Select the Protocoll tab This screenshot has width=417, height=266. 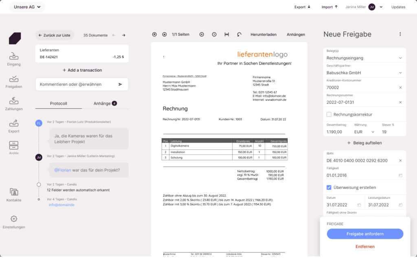59,103
